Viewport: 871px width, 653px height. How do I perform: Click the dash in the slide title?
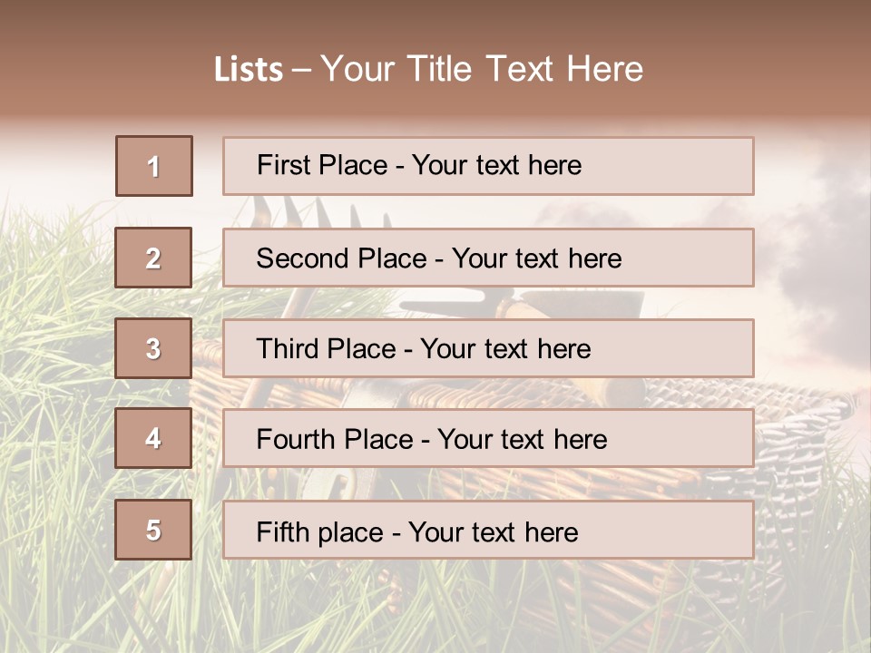[302, 70]
